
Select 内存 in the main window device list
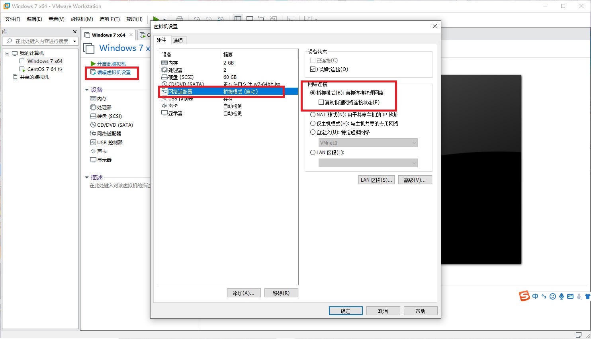(98, 98)
